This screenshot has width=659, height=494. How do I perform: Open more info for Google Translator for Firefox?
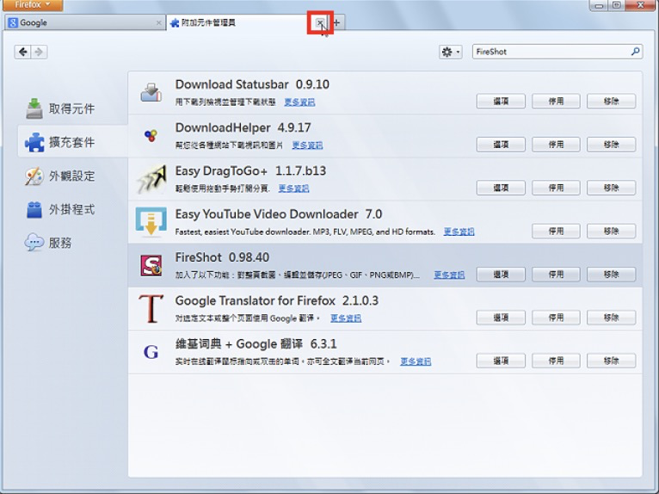[x=346, y=318]
